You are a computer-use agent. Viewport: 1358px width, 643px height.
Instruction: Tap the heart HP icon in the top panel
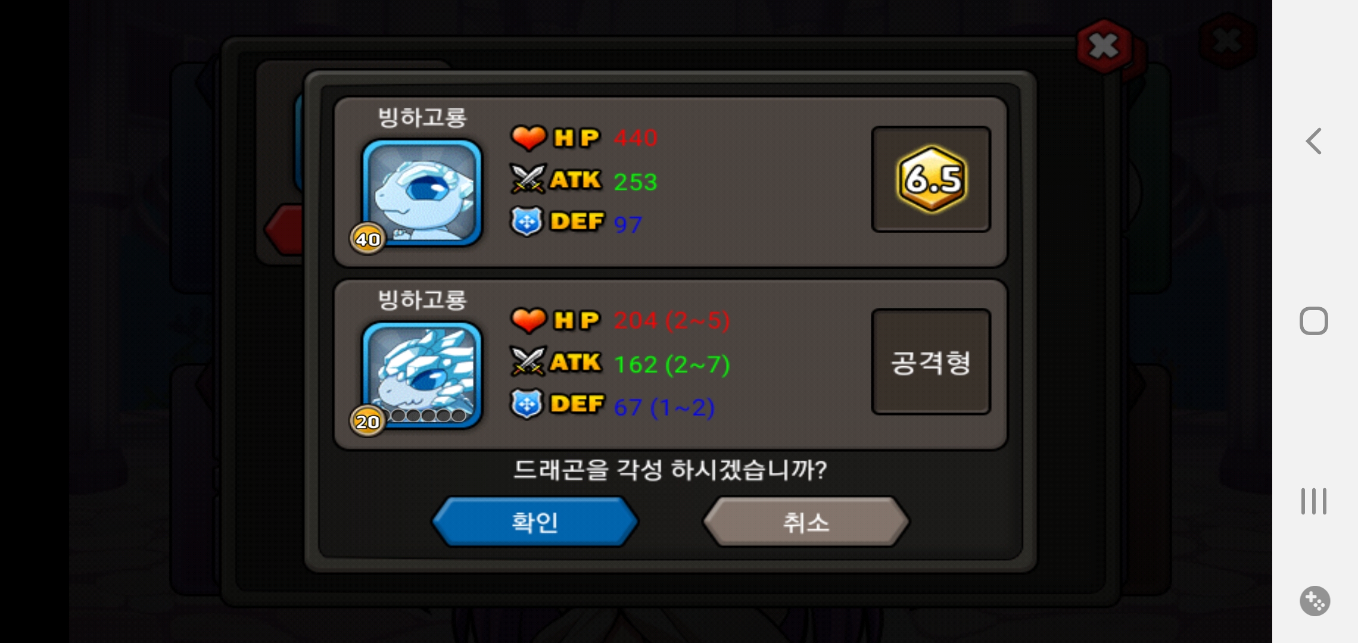click(x=528, y=138)
